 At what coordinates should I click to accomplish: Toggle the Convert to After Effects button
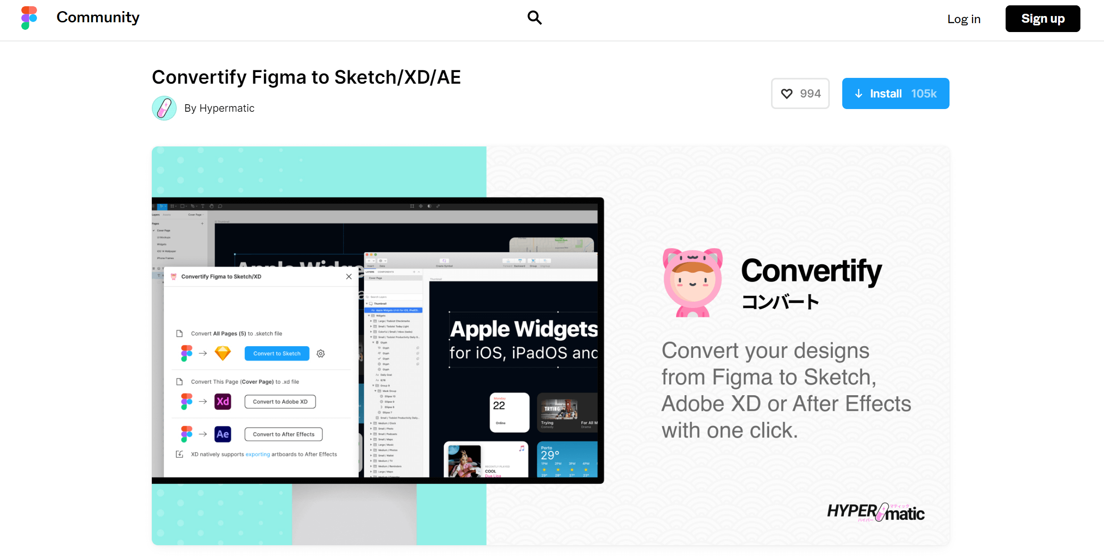(x=282, y=433)
